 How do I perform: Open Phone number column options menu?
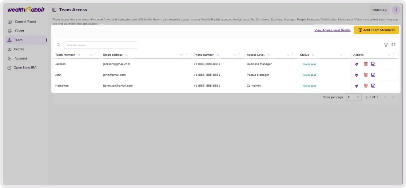pos(239,55)
